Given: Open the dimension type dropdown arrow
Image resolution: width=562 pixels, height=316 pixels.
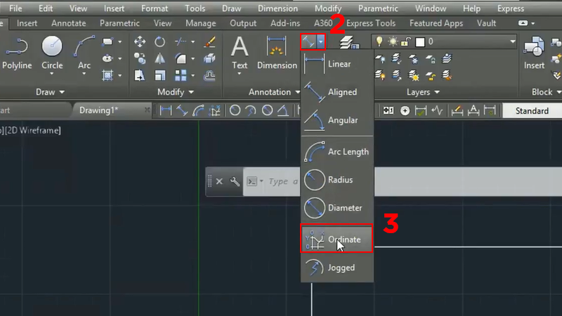Looking at the screenshot, I should (x=321, y=42).
